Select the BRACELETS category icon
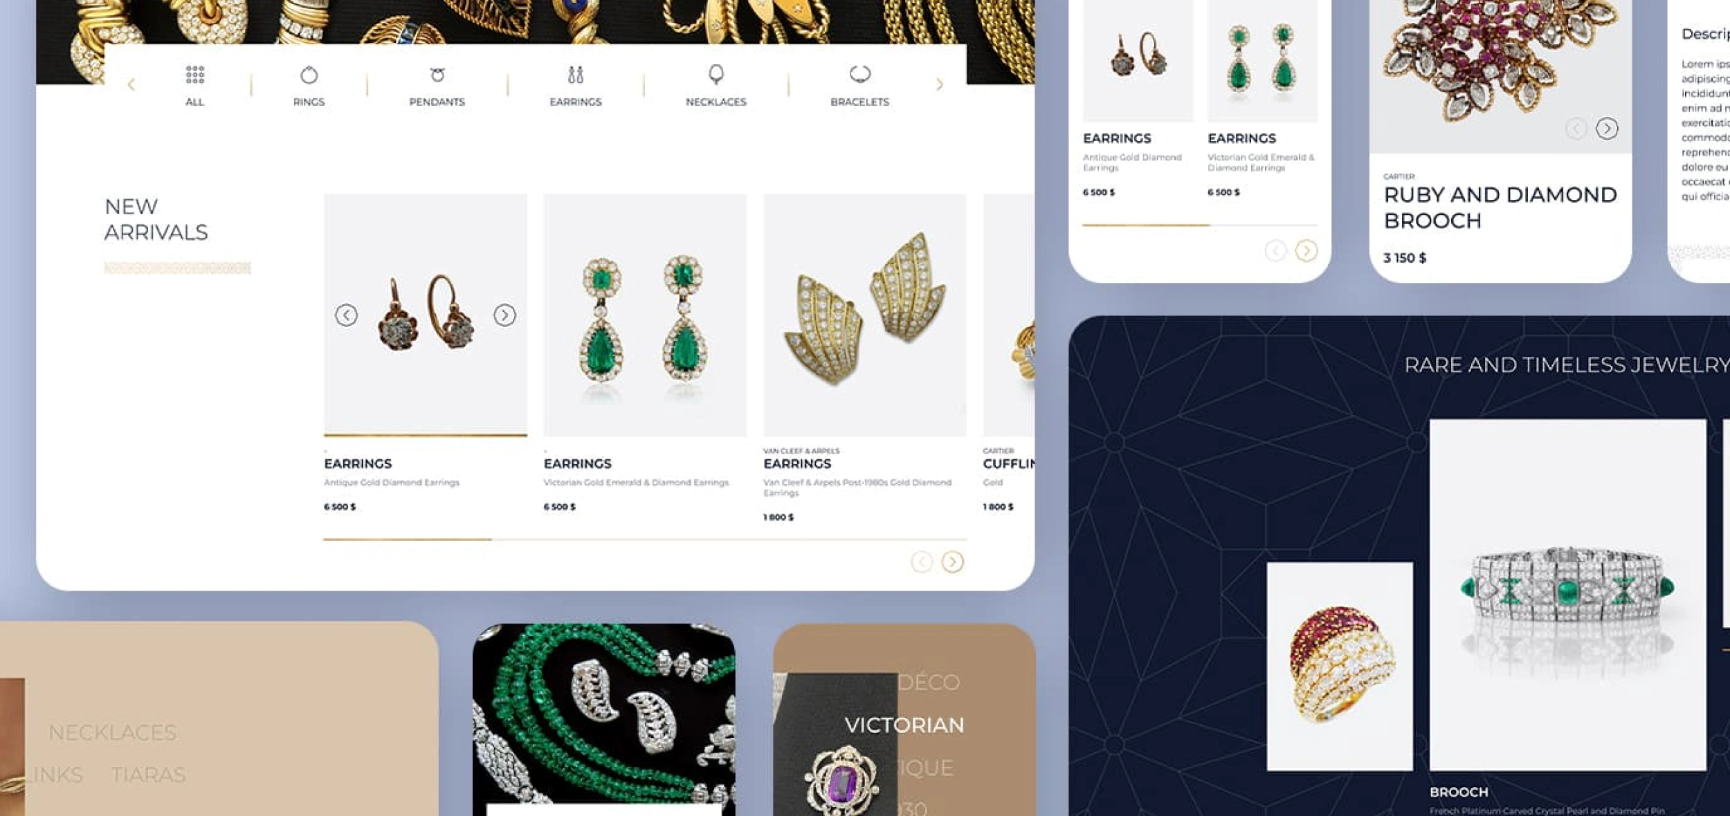This screenshot has height=816, width=1730. (859, 74)
